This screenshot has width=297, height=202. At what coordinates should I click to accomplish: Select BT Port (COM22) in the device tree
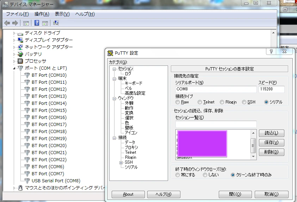pyautogui.click(x=49, y=160)
